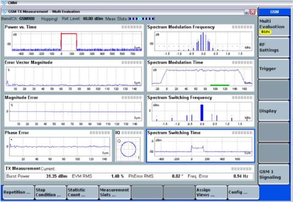Click EVM RMS value 1.48 %
293x202 pixels.
(x=117, y=177)
